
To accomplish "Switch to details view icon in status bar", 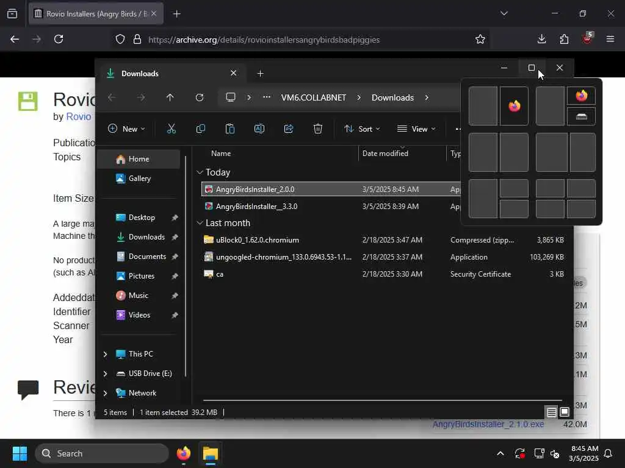I will coord(551,413).
